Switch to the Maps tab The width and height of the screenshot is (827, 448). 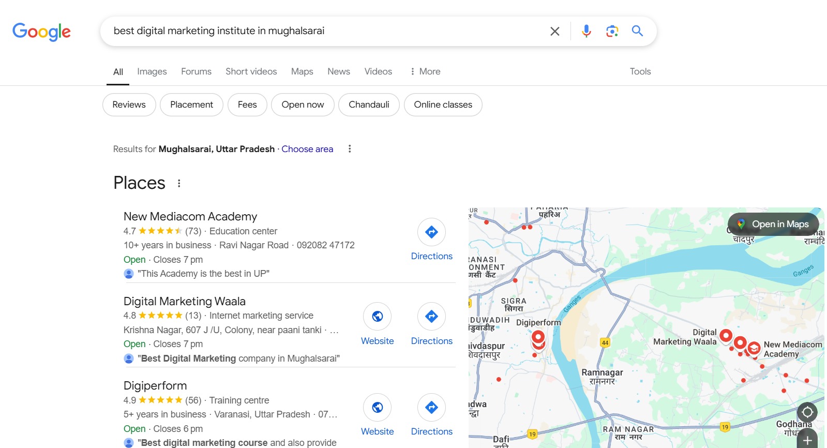(x=302, y=71)
